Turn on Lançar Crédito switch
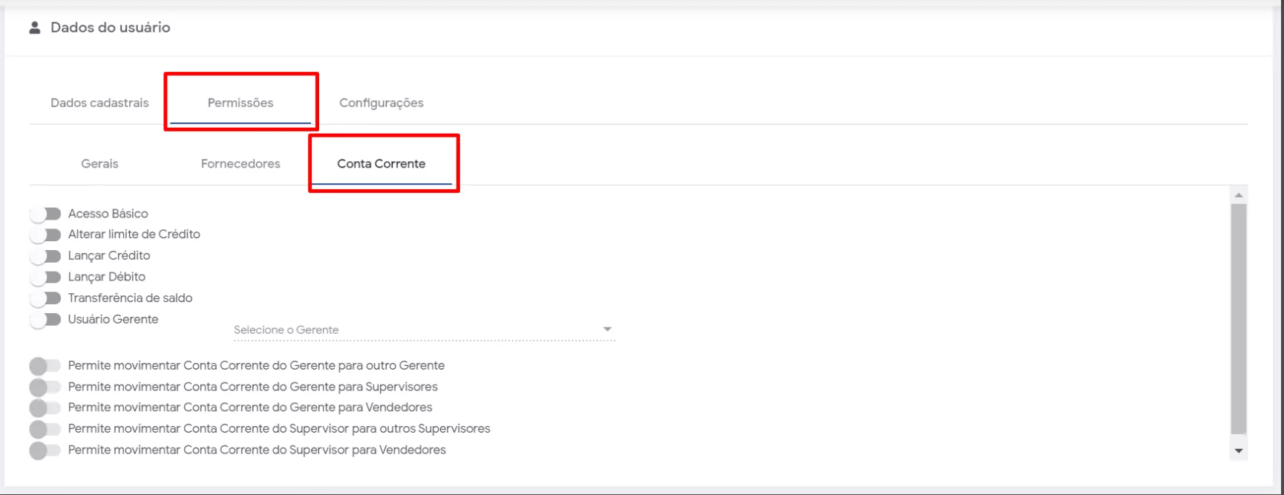Viewport: 1284px width, 495px height. pyautogui.click(x=45, y=256)
